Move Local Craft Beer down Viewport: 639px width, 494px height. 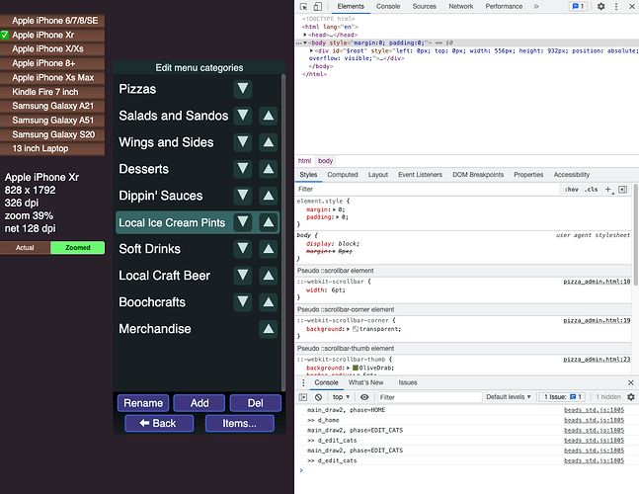pyautogui.click(x=243, y=276)
